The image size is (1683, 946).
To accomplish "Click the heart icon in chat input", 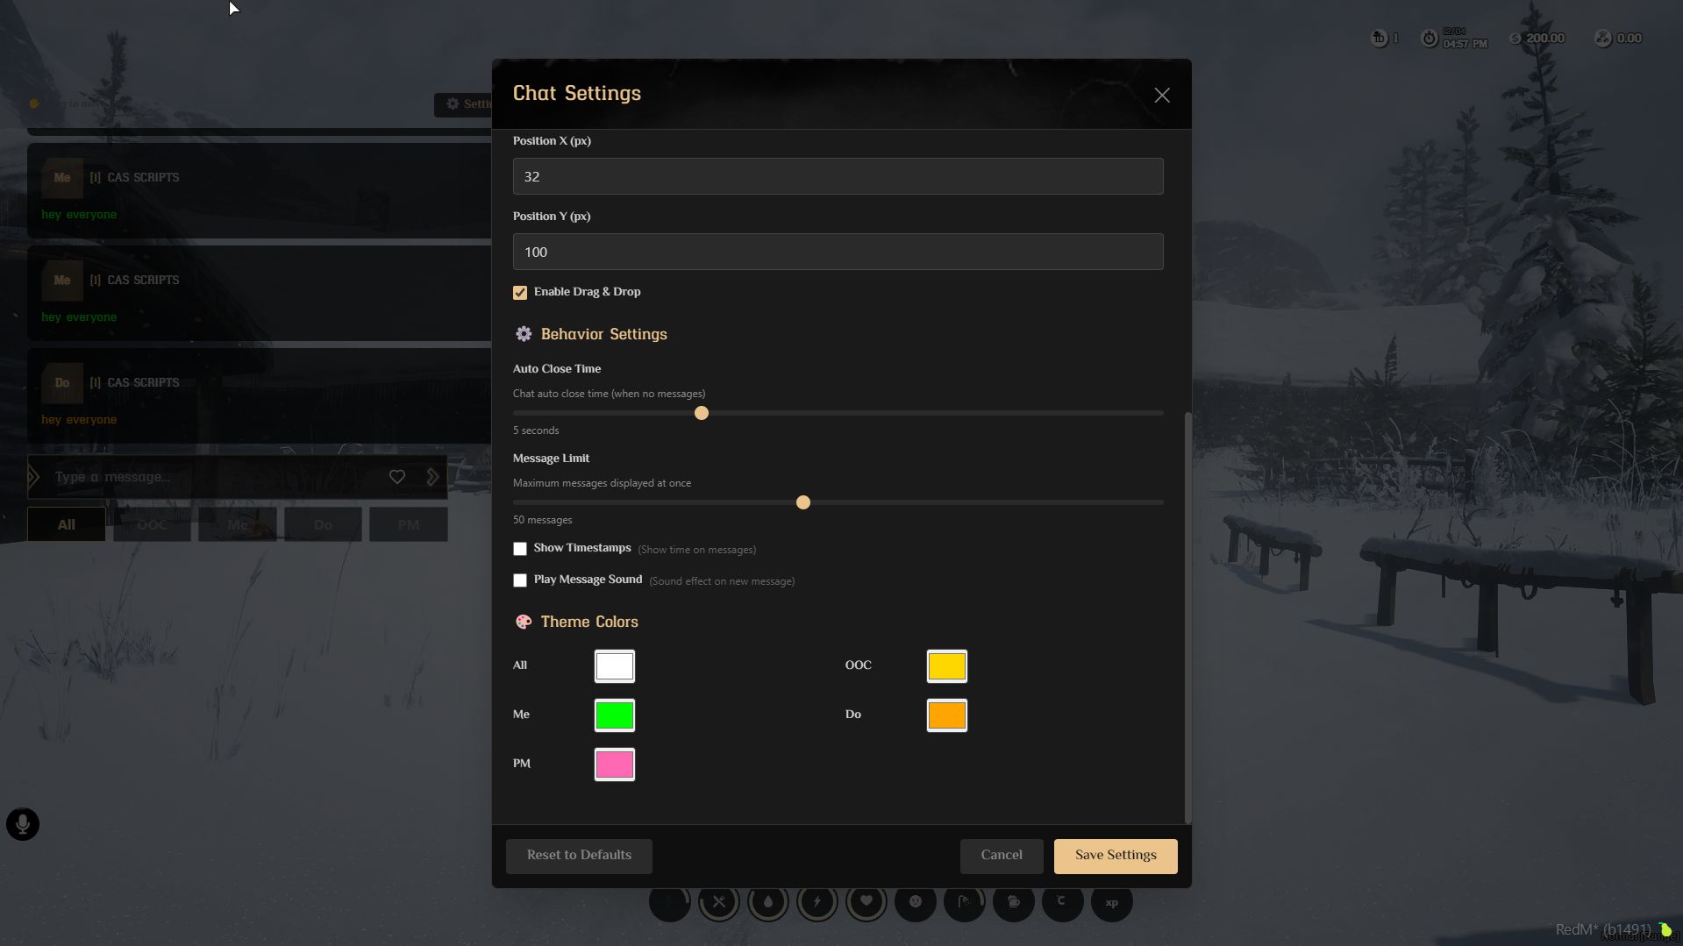I will pyautogui.click(x=397, y=477).
